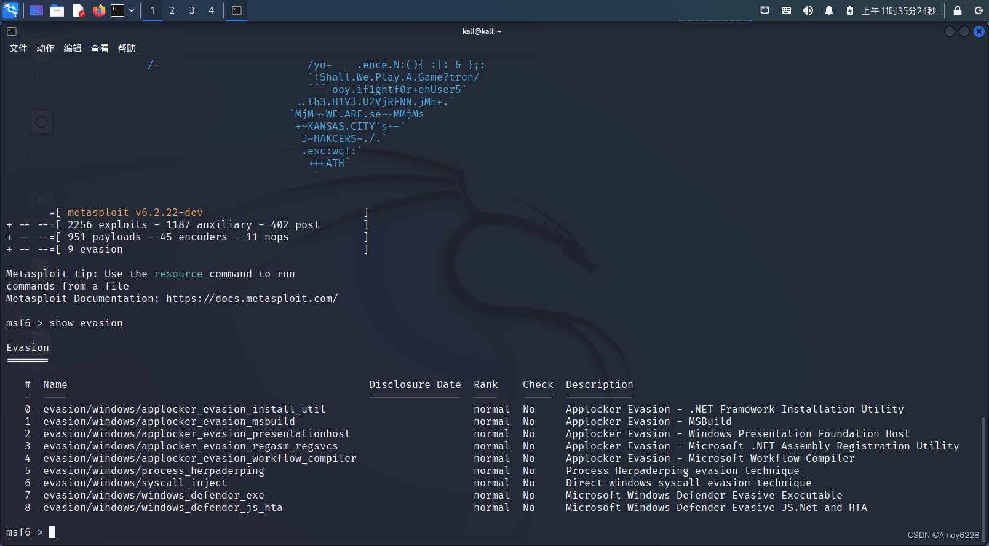Screen dimensions: 989x546
Task: Minimize the kali terminal window
Action: click(x=950, y=31)
